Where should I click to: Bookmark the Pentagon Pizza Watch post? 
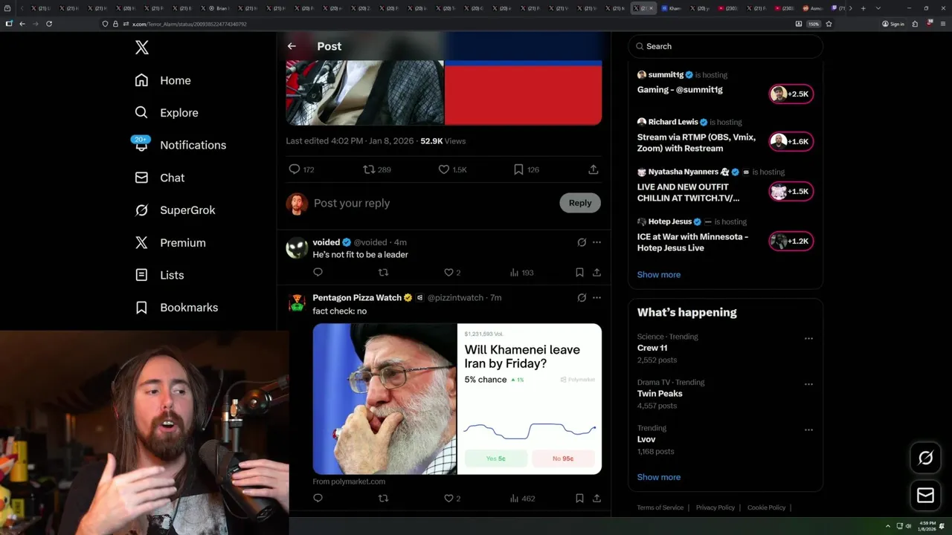[x=579, y=499]
